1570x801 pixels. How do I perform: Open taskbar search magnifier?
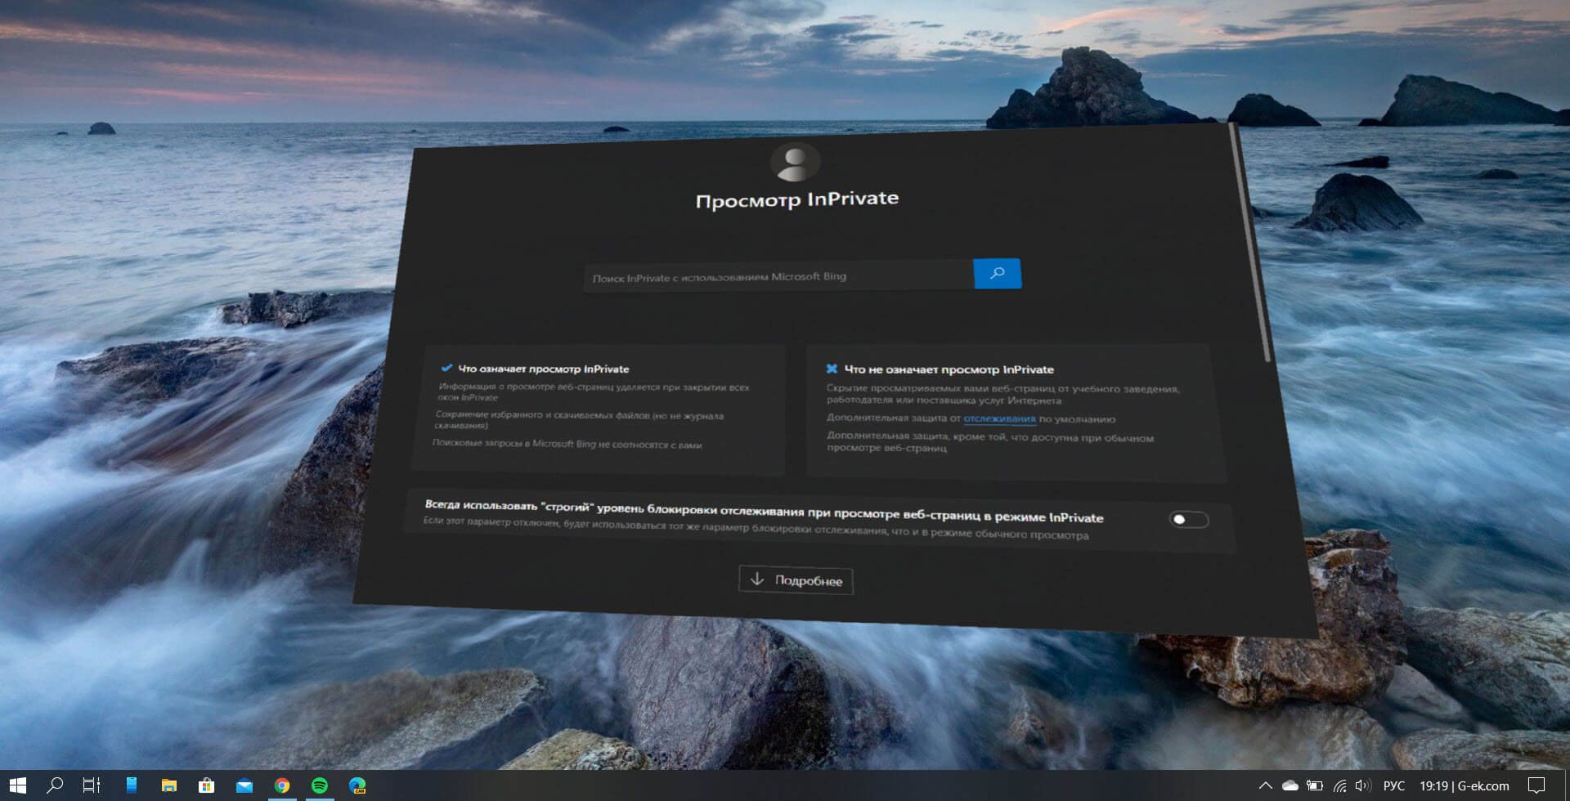click(x=55, y=785)
